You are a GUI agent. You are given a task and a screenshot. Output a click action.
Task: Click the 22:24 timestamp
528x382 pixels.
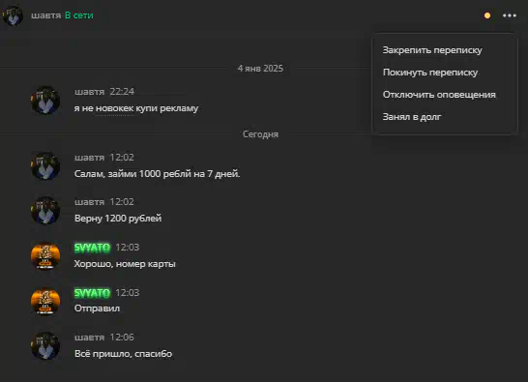point(122,92)
